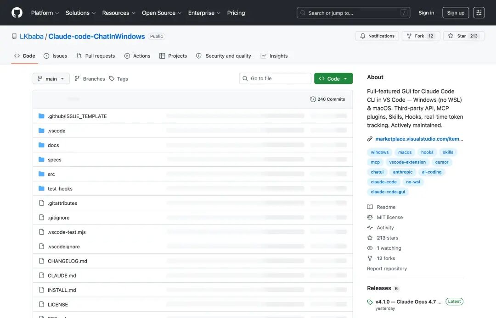496x318 pixels.
Task: Select the pulse icon beside Activity
Action: [x=370, y=227]
